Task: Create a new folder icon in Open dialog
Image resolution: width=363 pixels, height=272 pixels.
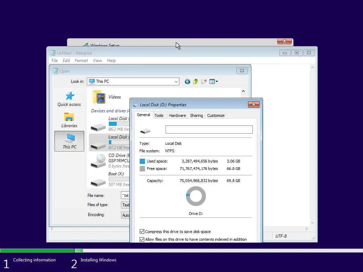Action: click(x=204, y=81)
